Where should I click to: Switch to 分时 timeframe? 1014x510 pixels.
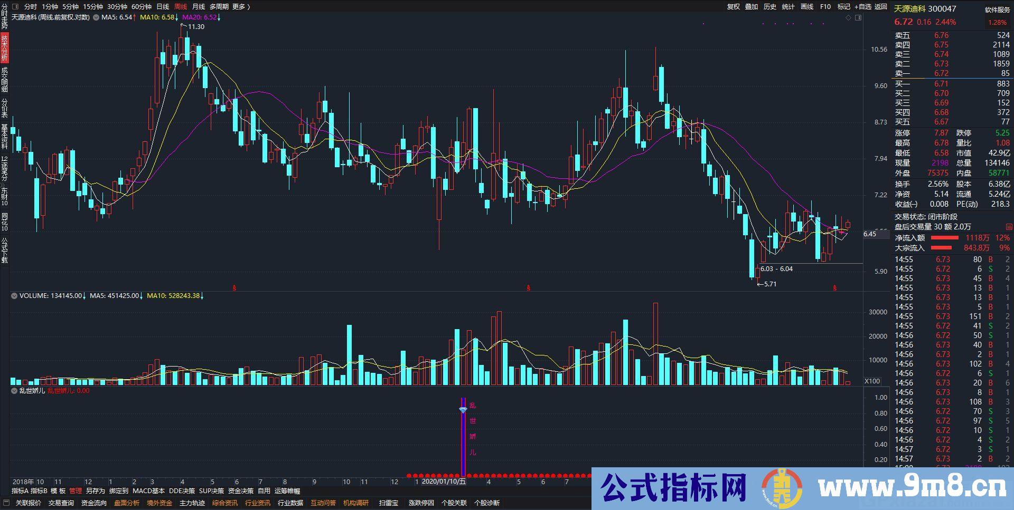click(x=31, y=6)
